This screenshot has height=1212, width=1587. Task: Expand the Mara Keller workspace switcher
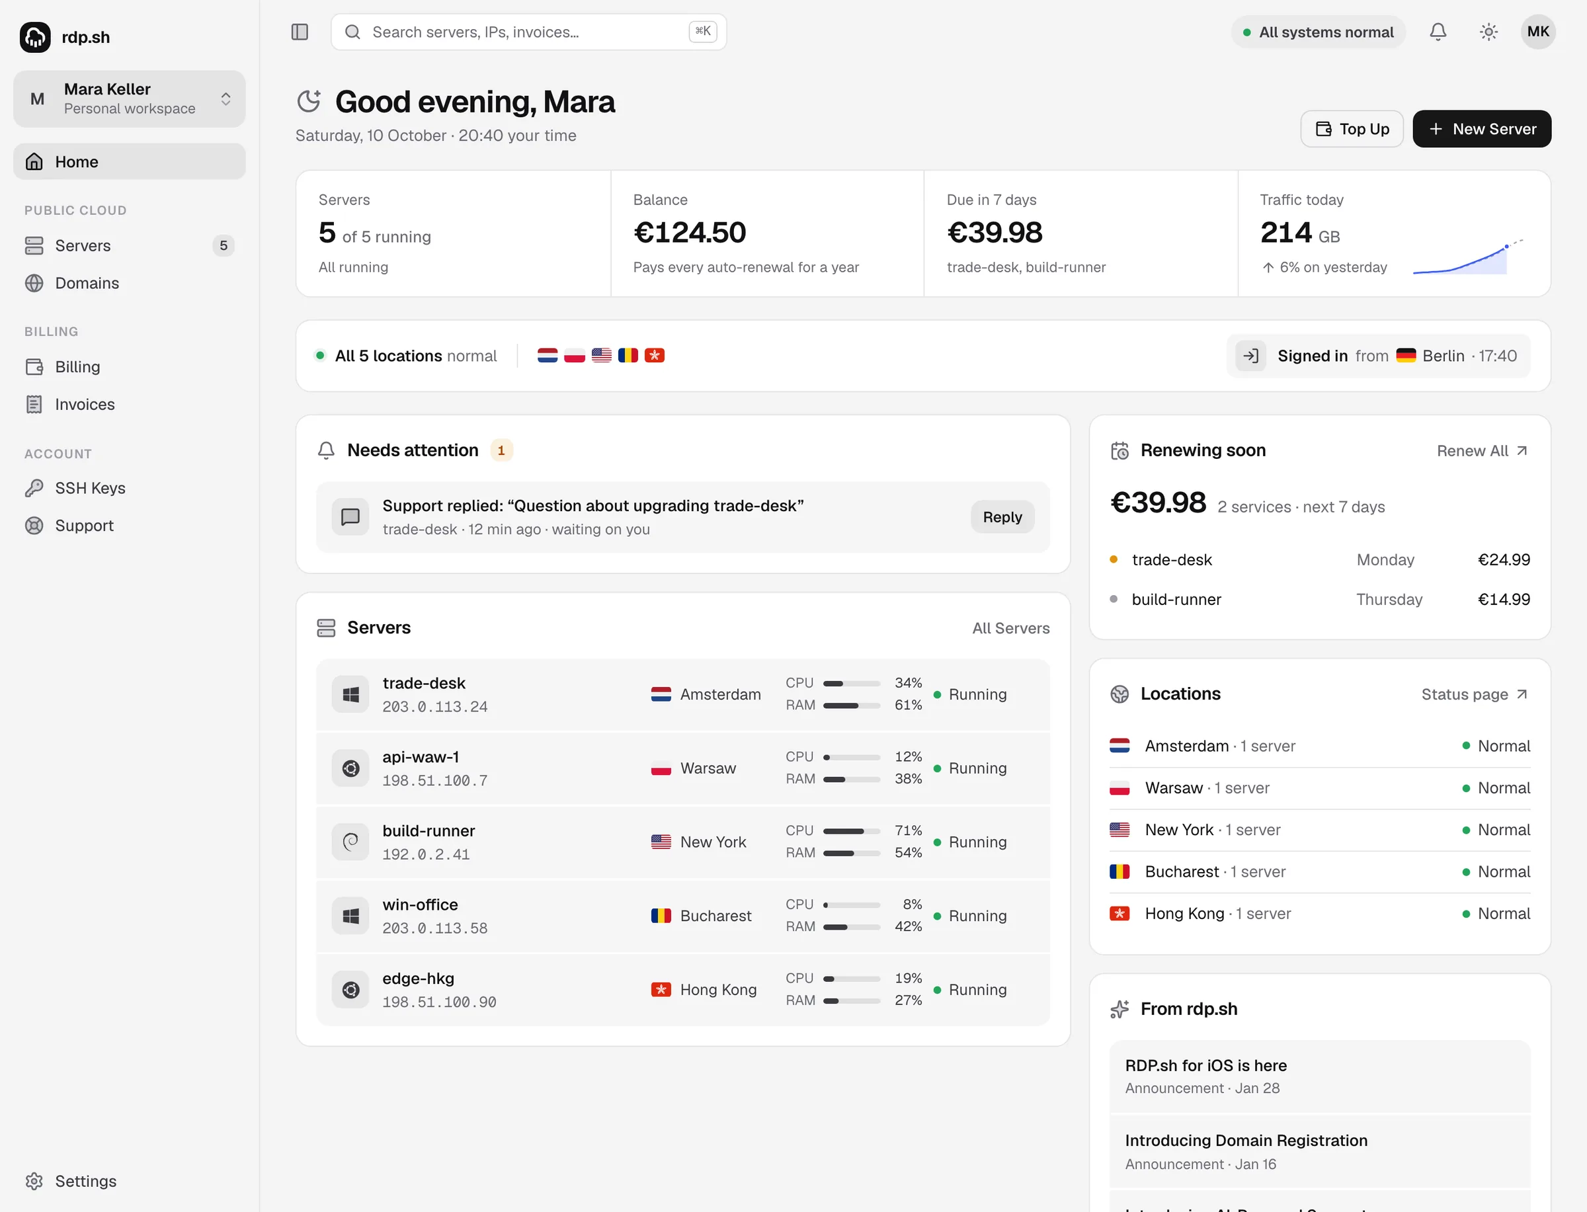[x=129, y=99]
